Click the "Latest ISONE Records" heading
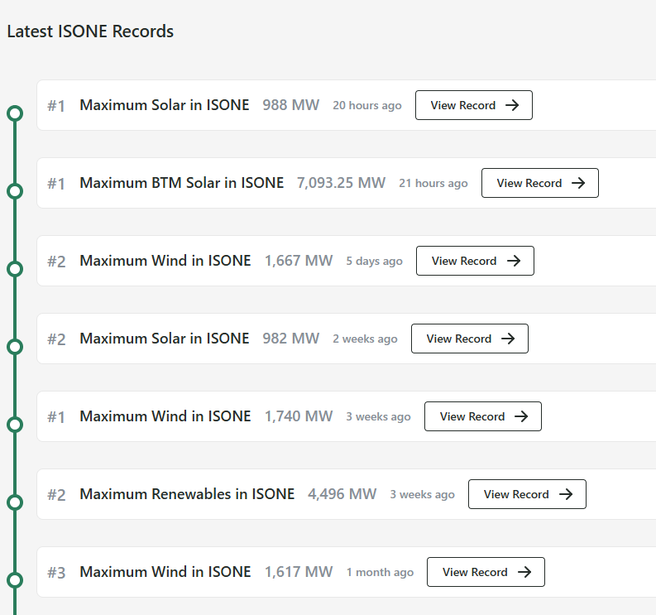Screen dimensions: 656x615 (x=90, y=31)
